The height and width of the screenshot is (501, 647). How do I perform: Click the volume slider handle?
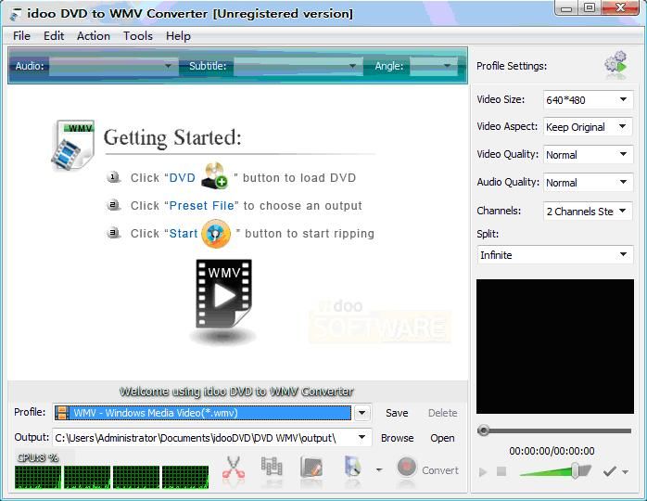coord(576,470)
